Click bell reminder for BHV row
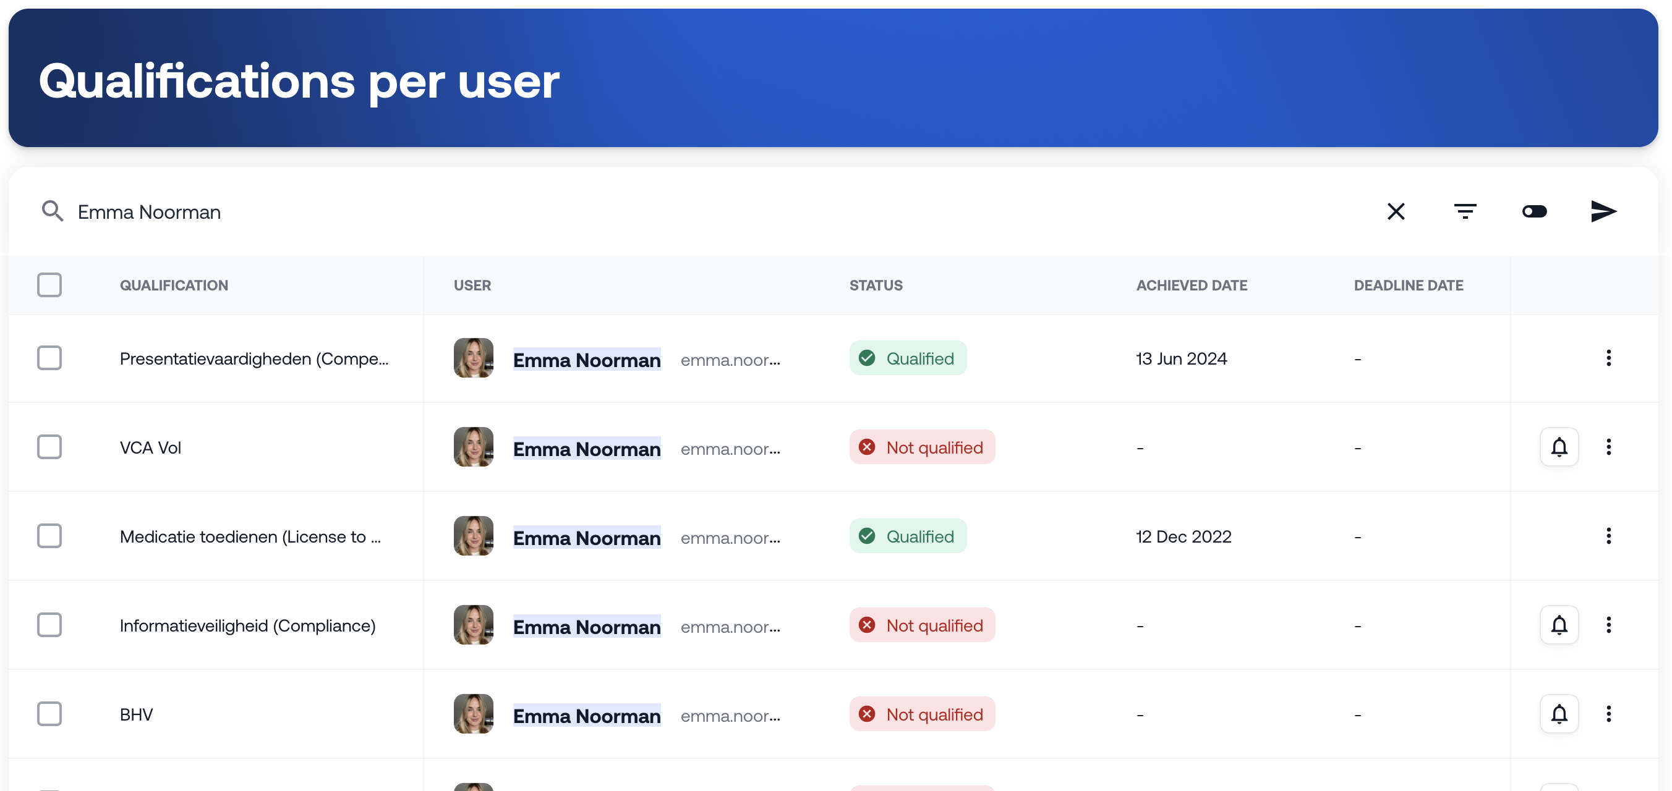The width and height of the screenshot is (1672, 791). 1559,714
